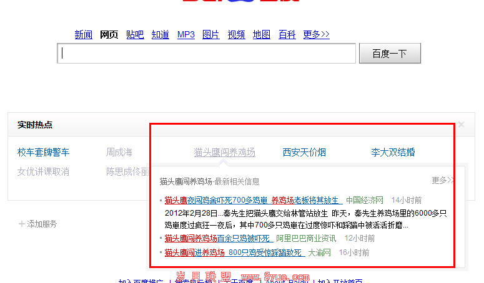
Task: Open the 百科 encyclopedia tab
Action: click(287, 35)
